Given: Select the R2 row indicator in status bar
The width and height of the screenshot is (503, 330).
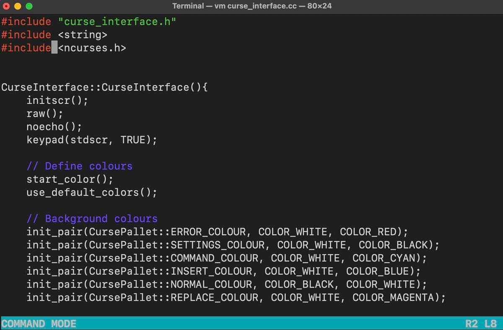Looking at the screenshot, I should coord(471,323).
